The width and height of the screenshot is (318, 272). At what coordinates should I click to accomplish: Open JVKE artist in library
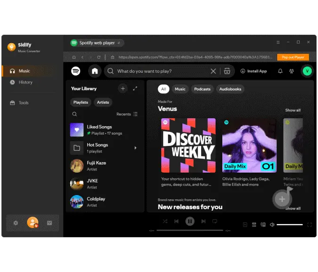104,184
